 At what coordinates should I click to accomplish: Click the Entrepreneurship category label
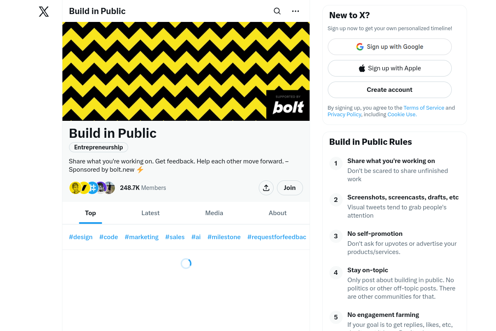coord(98,147)
